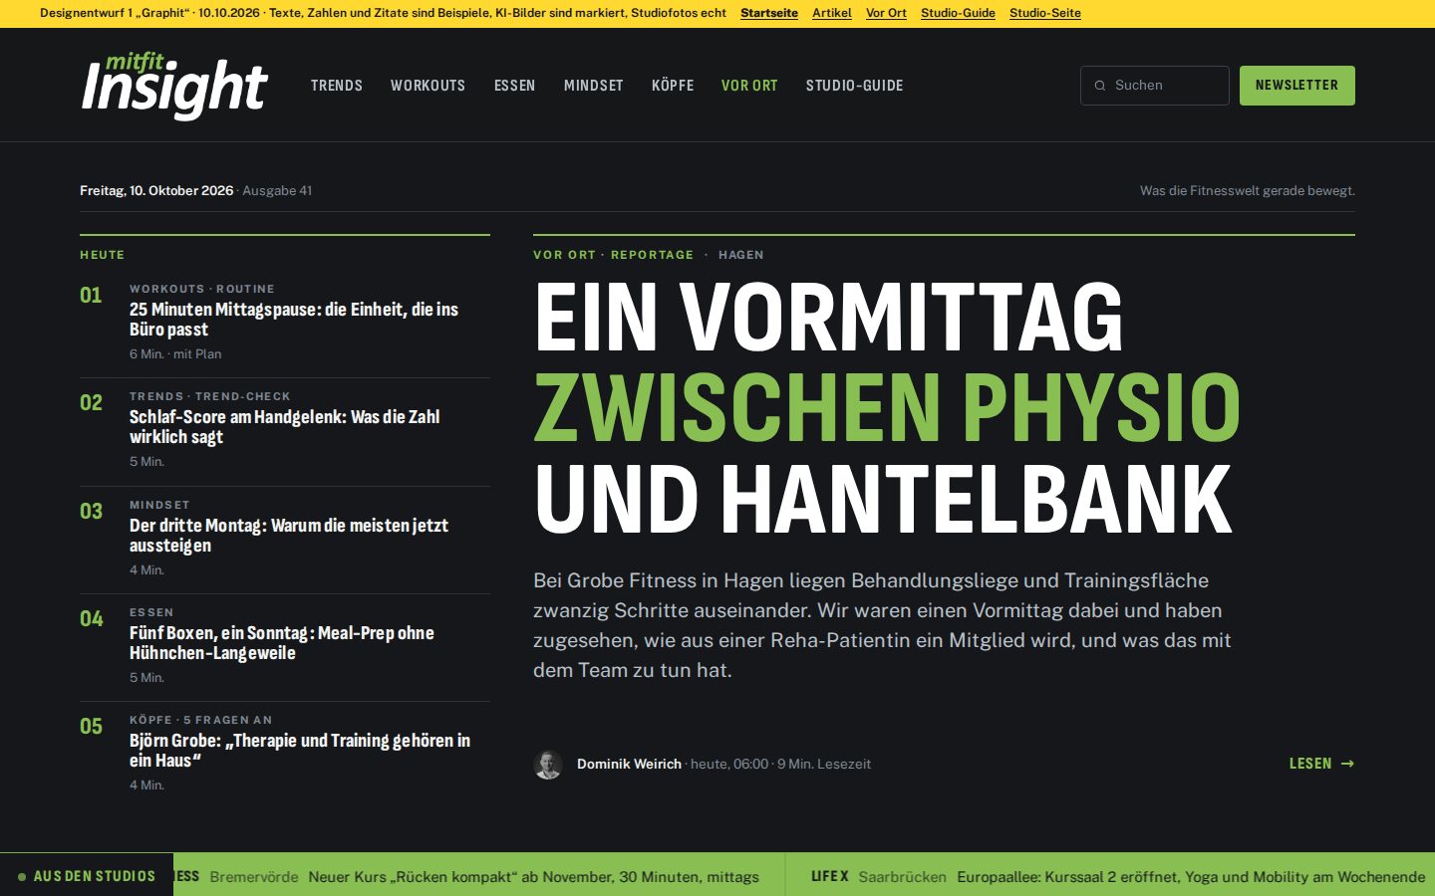Select the highlighted Vor Ort menu item

[749, 86]
